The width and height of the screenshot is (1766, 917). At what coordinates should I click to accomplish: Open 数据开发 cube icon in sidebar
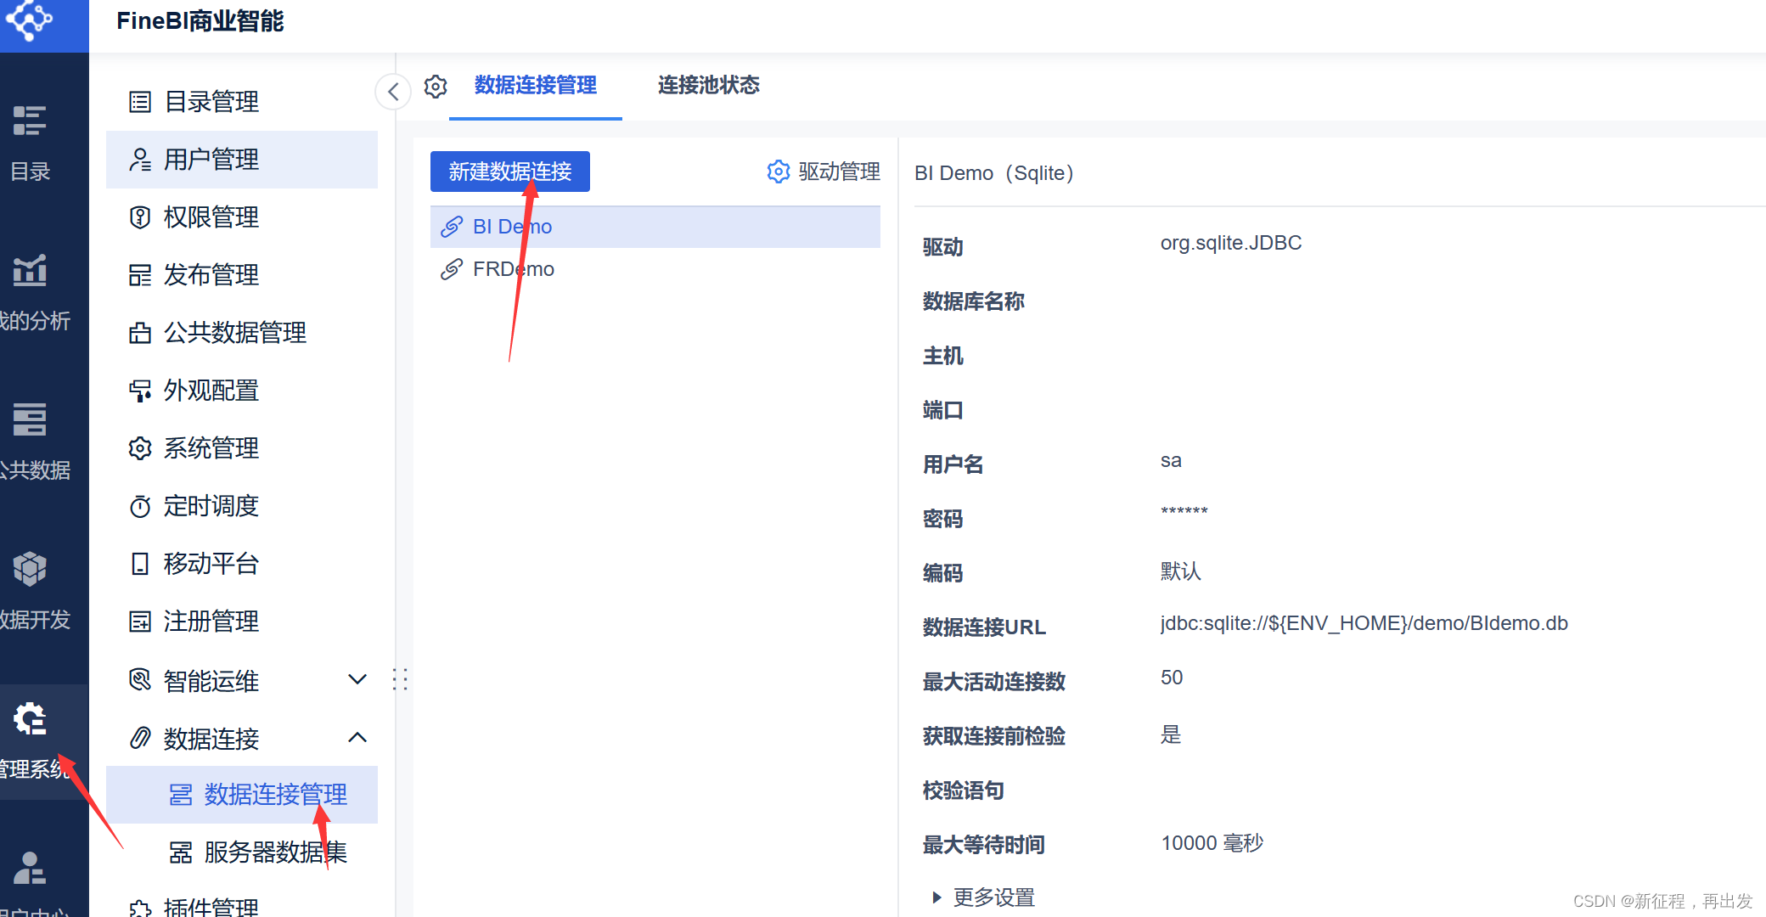click(30, 569)
